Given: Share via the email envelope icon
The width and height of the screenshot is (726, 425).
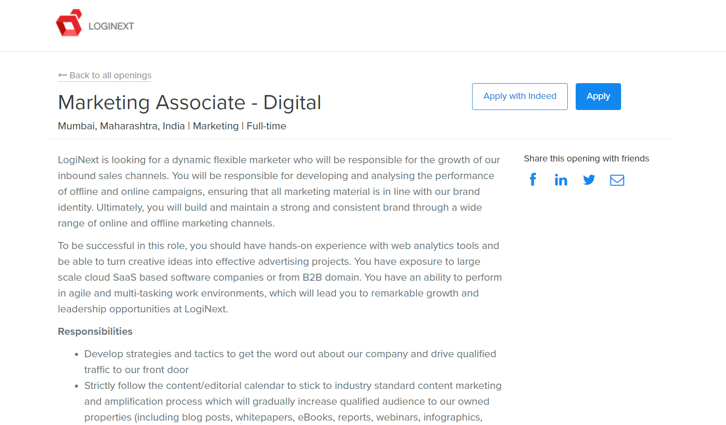Looking at the screenshot, I should click(617, 180).
